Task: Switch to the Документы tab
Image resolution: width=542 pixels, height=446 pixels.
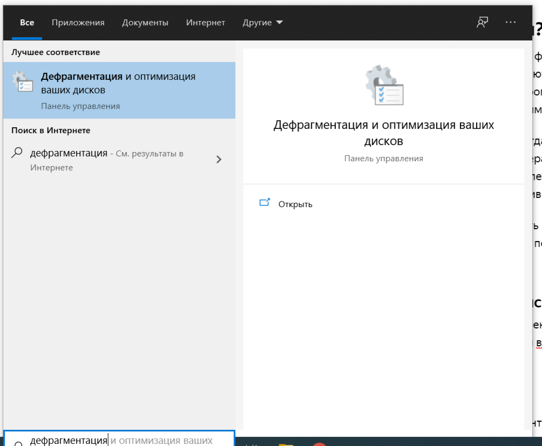Action: click(146, 22)
